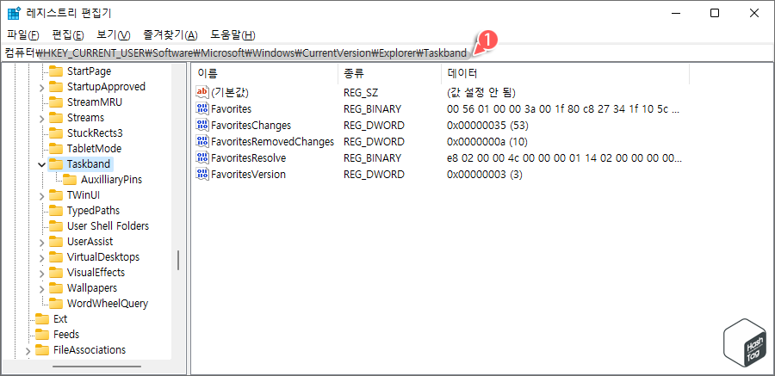Click the Registry Editor app icon in title bar

tap(13, 14)
